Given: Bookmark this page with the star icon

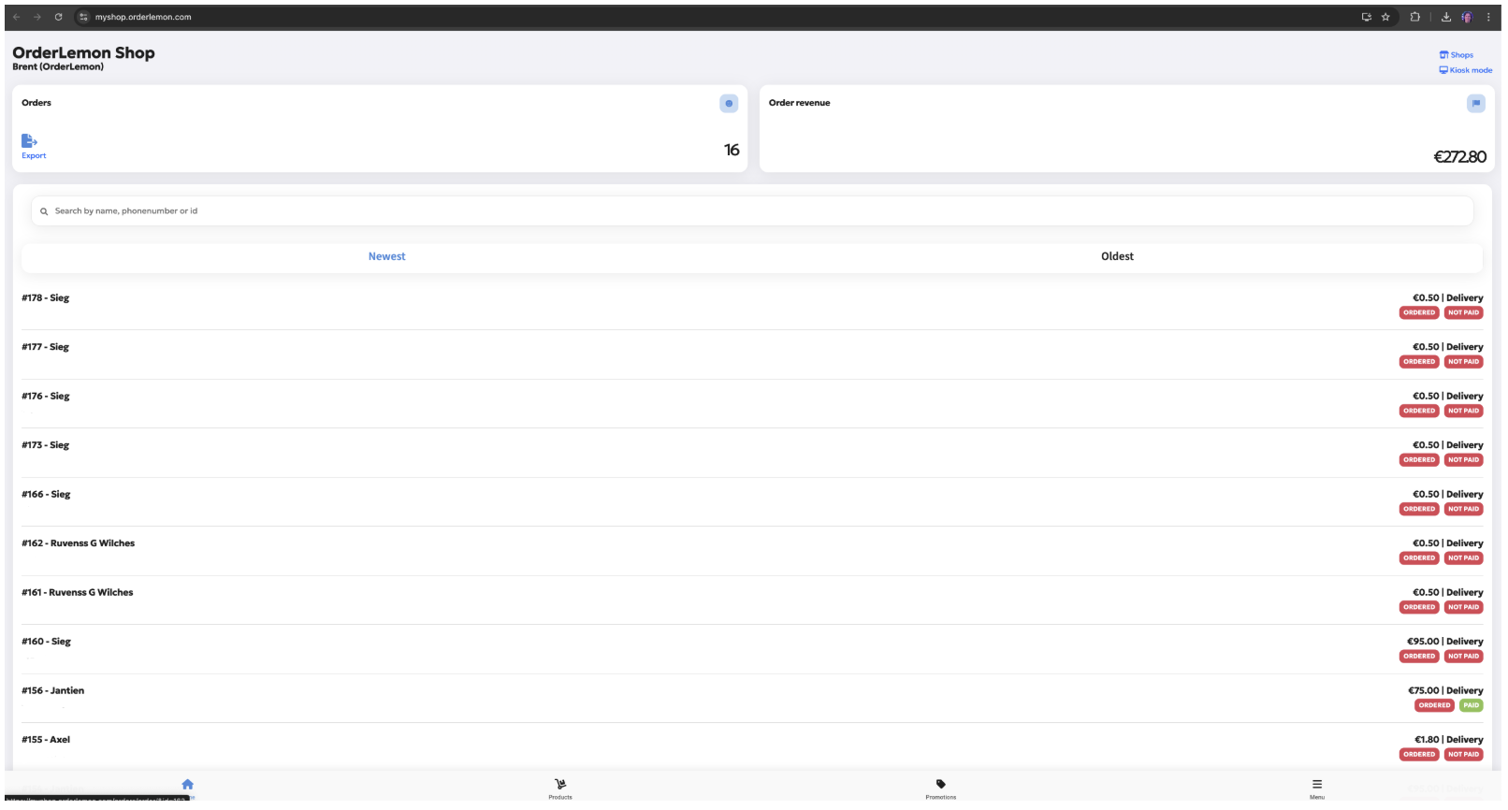Looking at the screenshot, I should (1385, 17).
